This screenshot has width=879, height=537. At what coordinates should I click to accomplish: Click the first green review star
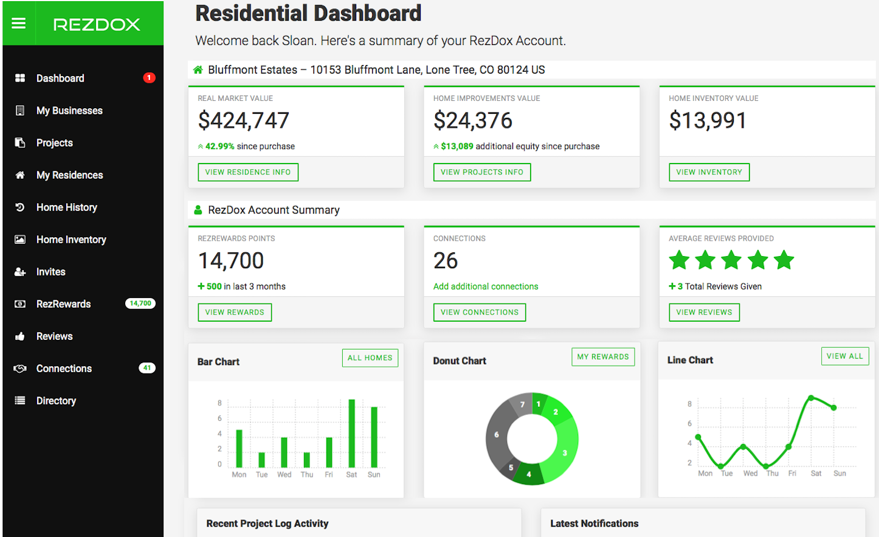click(679, 260)
